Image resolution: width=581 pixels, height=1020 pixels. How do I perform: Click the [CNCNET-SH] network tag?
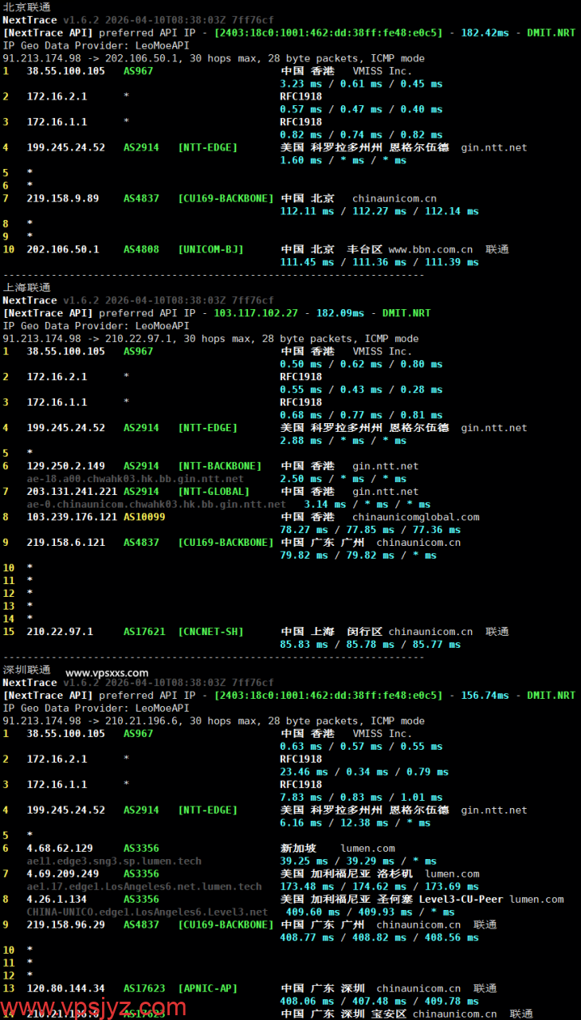[x=210, y=632]
